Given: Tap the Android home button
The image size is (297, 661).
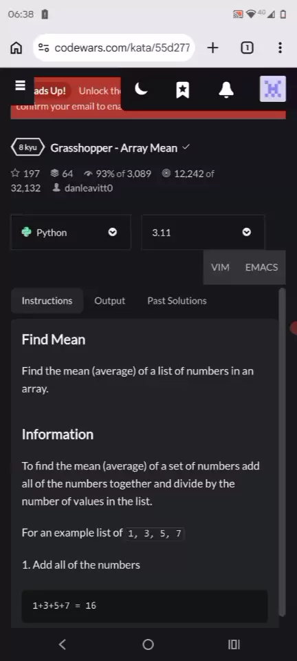Looking at the screenshot, I should [x=148, y=644].
